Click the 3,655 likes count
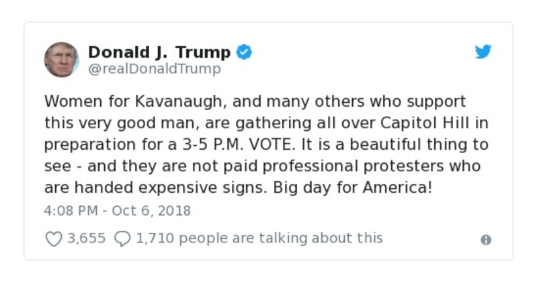537x282 pixels. (x=86, y=238)
